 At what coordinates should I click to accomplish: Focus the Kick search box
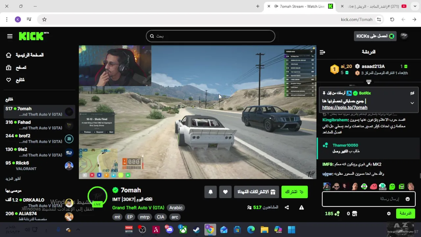(x=210, y=36)
